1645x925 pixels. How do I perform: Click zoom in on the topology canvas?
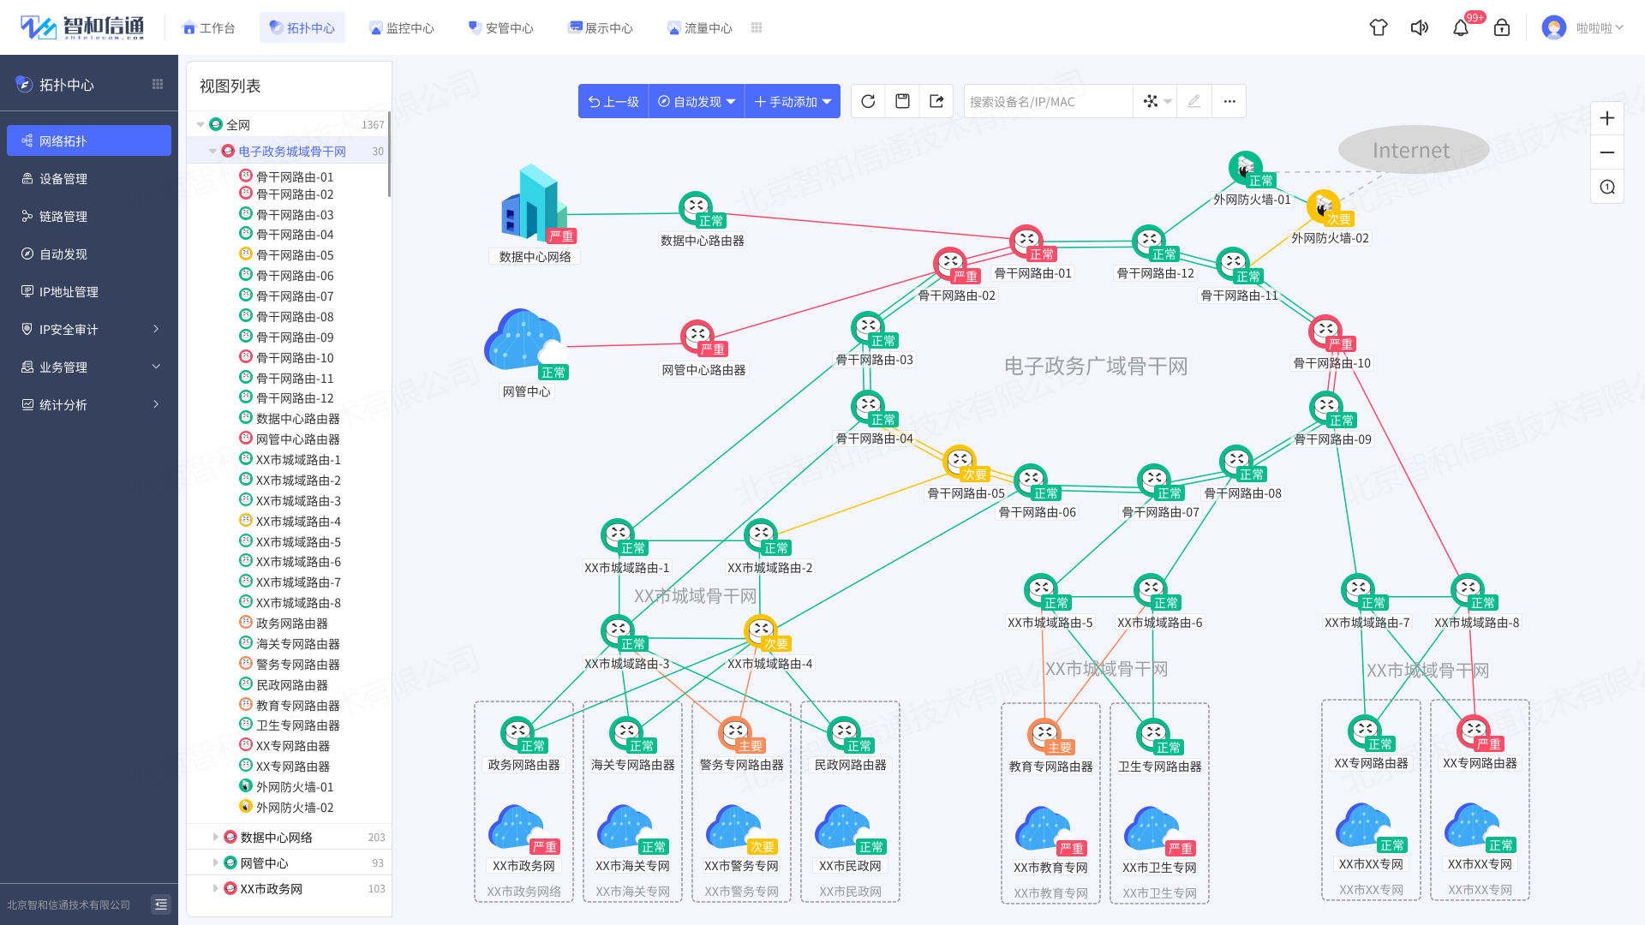1606,117
